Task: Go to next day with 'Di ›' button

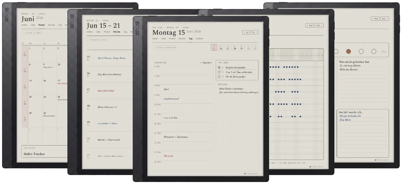Action: pyautogui.click(x=254, y=32)
